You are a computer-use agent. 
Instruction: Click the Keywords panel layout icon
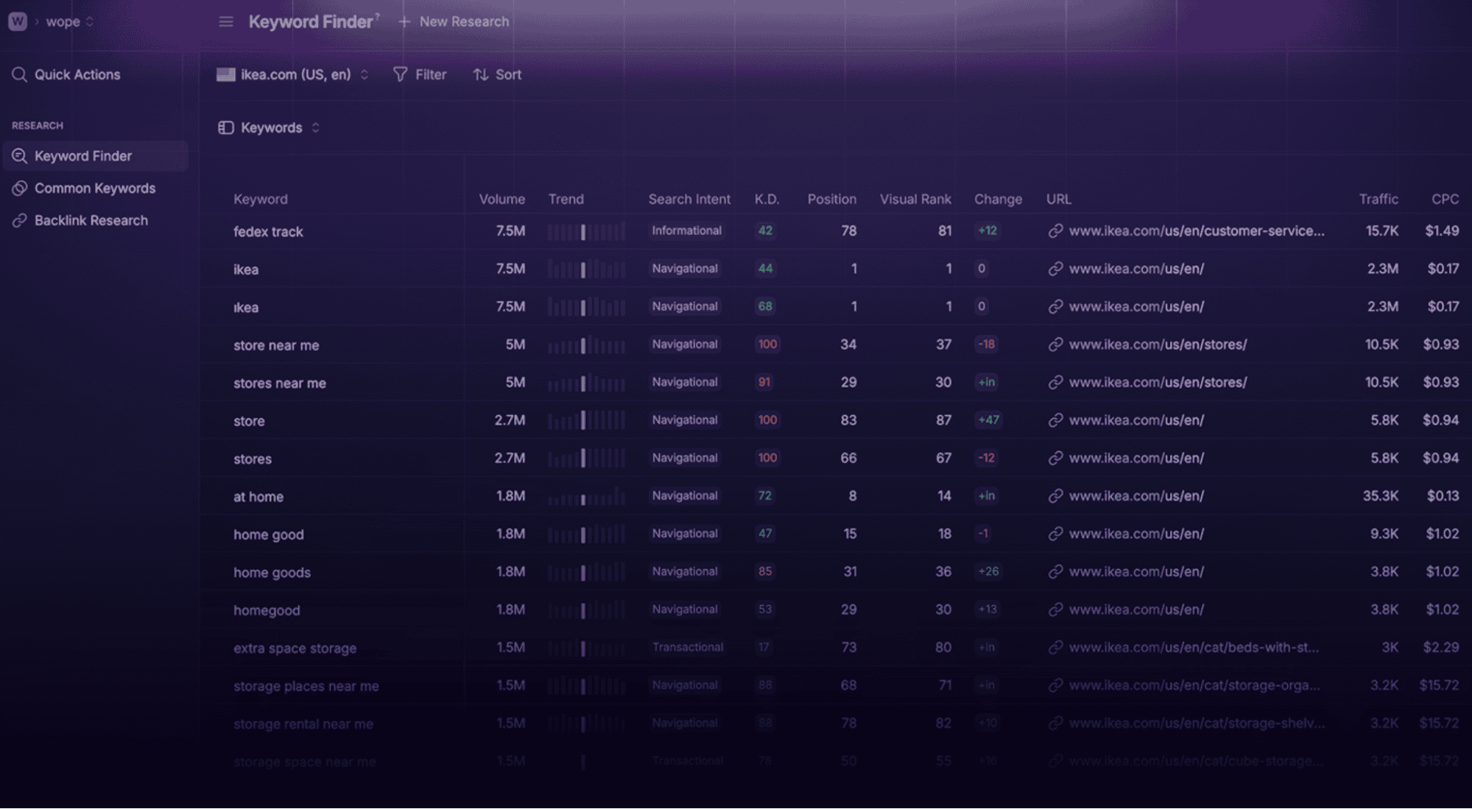(226, 127)
